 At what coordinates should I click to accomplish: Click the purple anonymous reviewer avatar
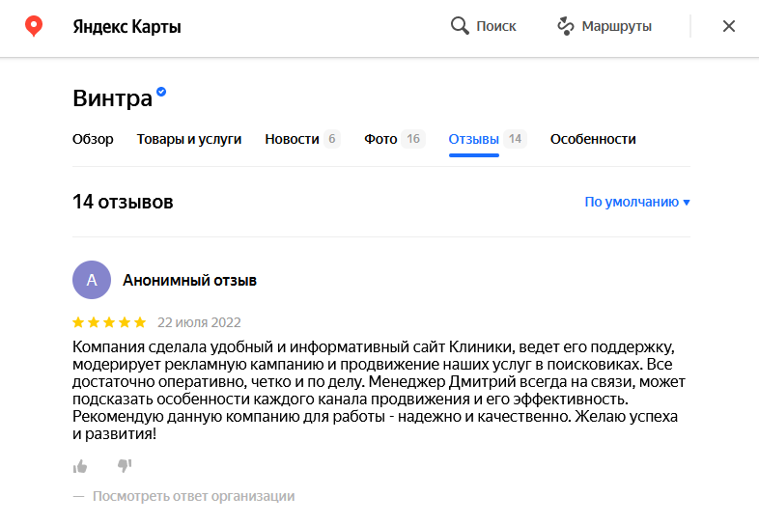92,280
